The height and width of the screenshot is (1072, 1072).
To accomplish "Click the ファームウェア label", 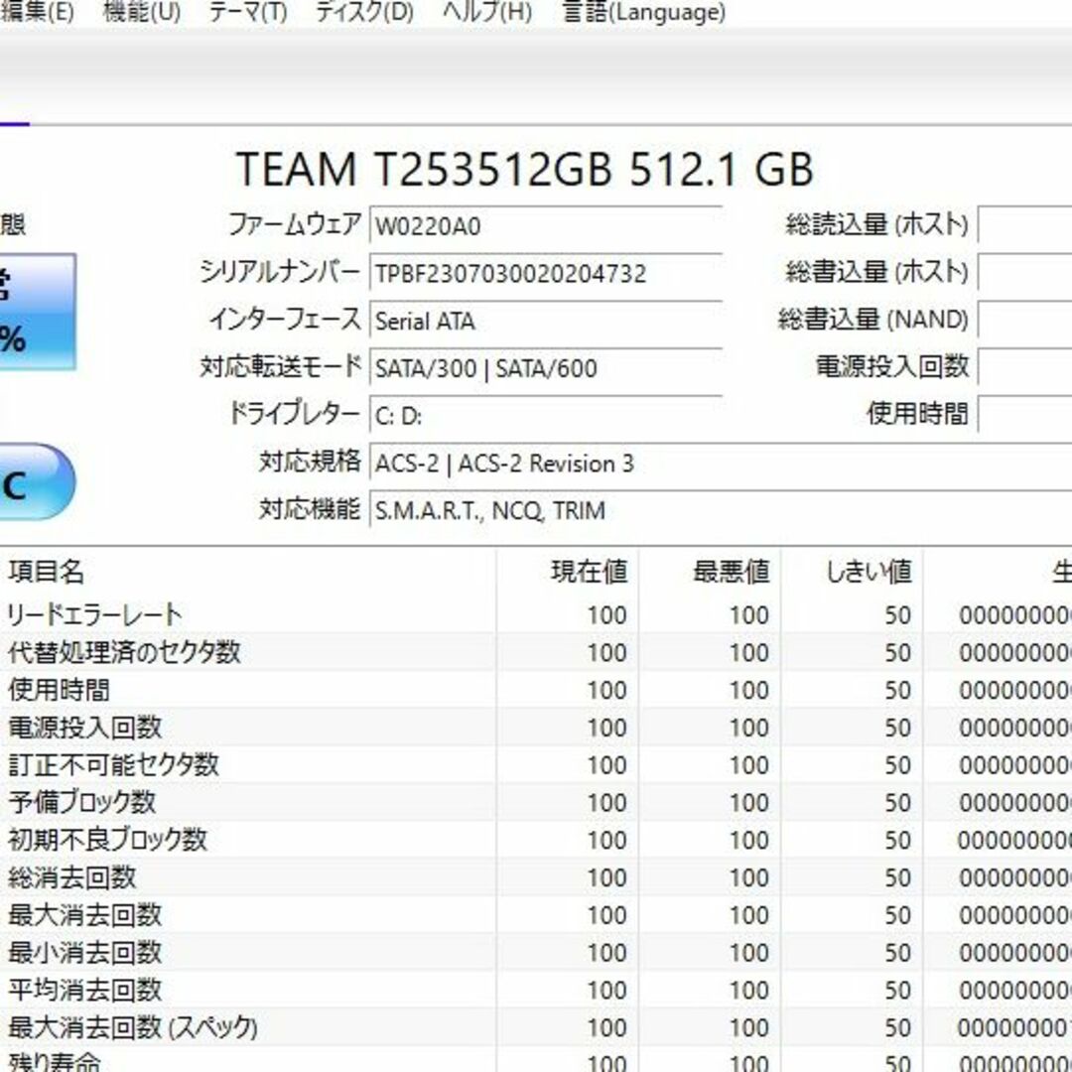I will 295,224.
